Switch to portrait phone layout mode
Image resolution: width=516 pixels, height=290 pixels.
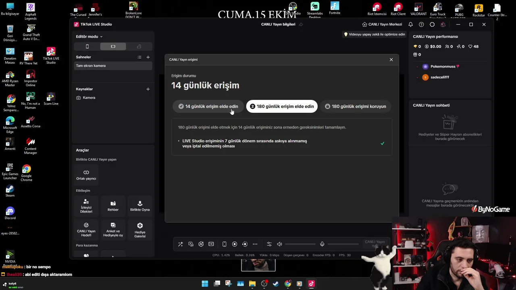tap(87, 46)
